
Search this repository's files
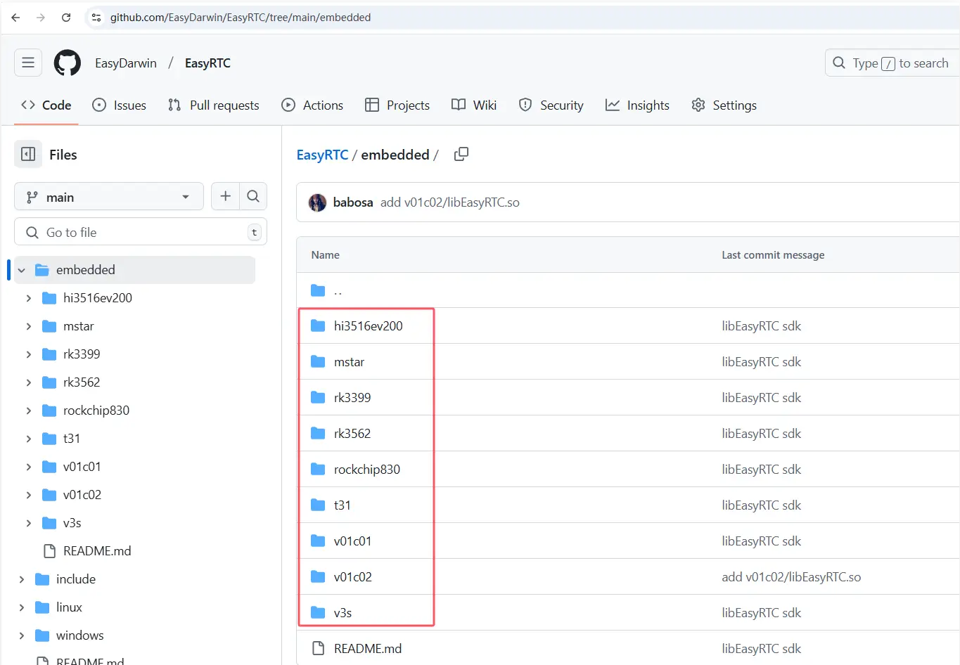tap(253, 196)
